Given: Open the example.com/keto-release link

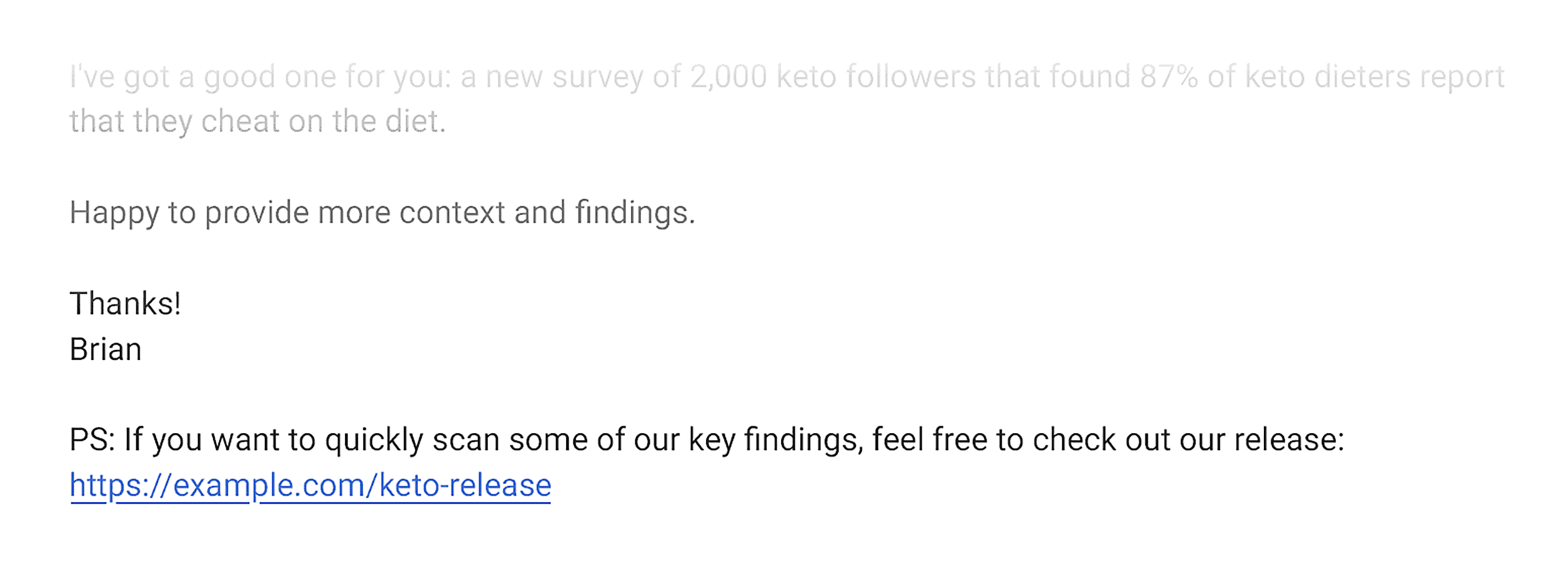Looking at the screenshot, I should tap(311, 485).
